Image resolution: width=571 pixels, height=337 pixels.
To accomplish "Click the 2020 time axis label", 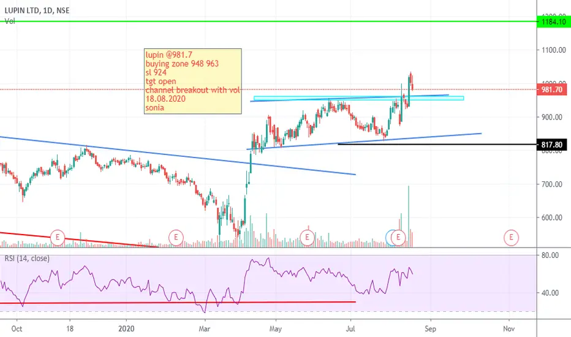I will (126, 328).
